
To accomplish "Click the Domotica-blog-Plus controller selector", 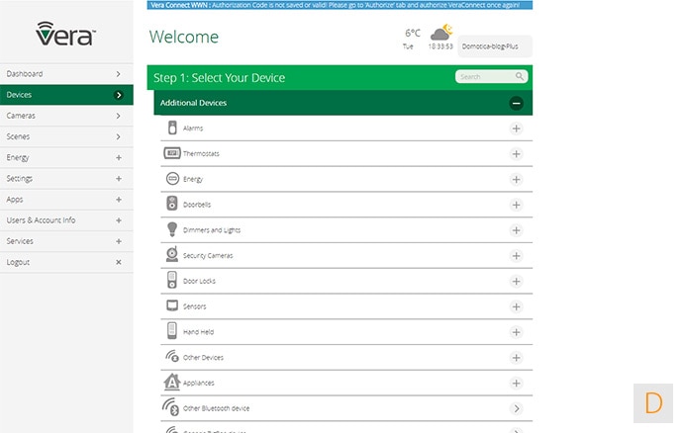I will (x=494, y=46).
